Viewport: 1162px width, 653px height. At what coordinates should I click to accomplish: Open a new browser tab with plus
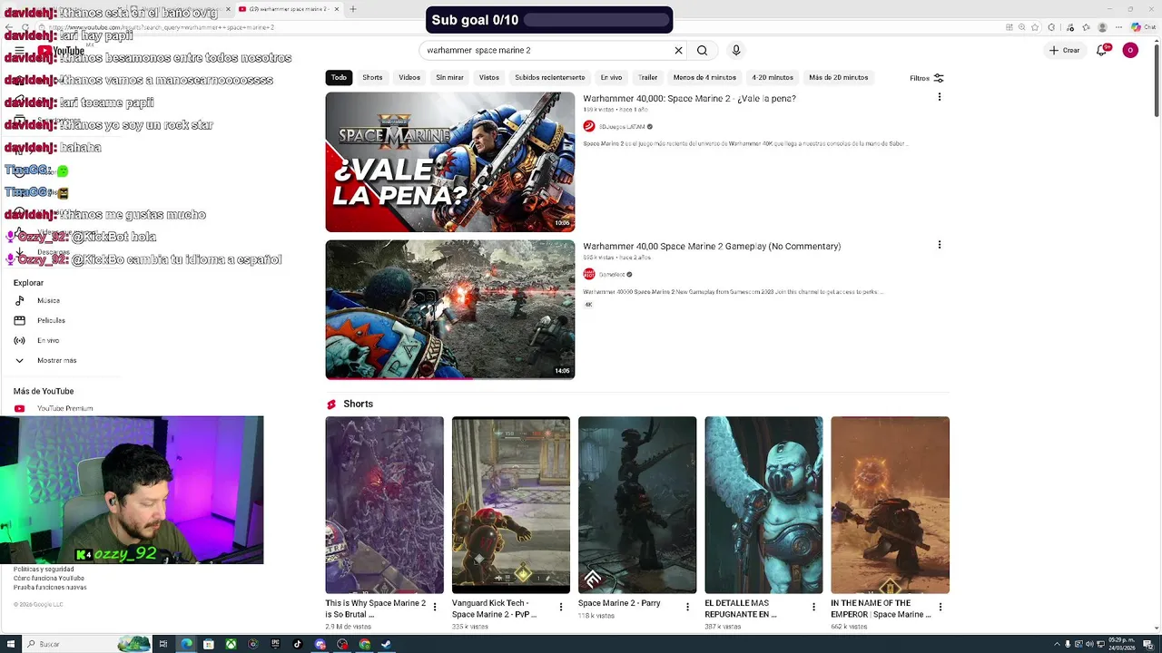pyautogui.click(x=353, y=9)
